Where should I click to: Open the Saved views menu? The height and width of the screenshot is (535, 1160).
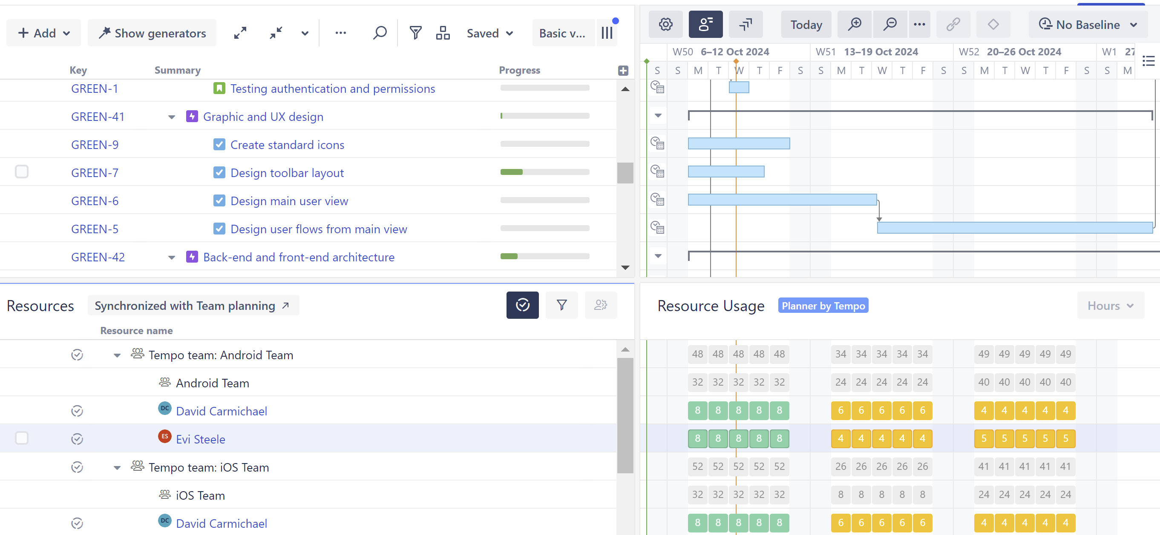tap(489, 33)
